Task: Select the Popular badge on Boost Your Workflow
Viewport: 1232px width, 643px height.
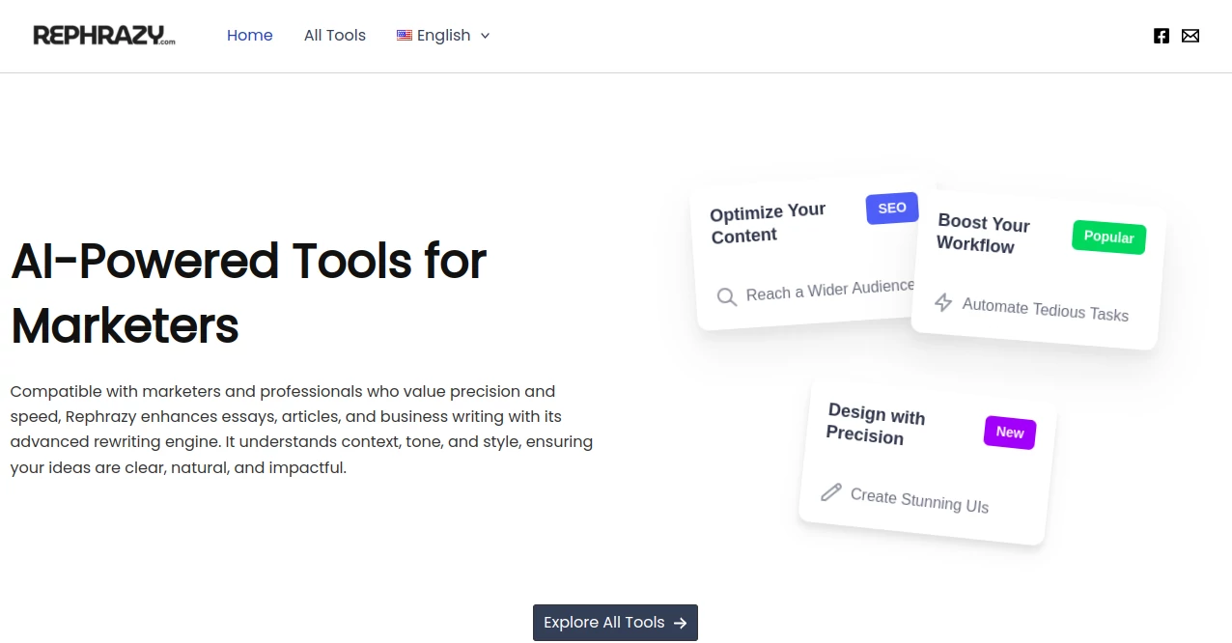Action: 1107,237
